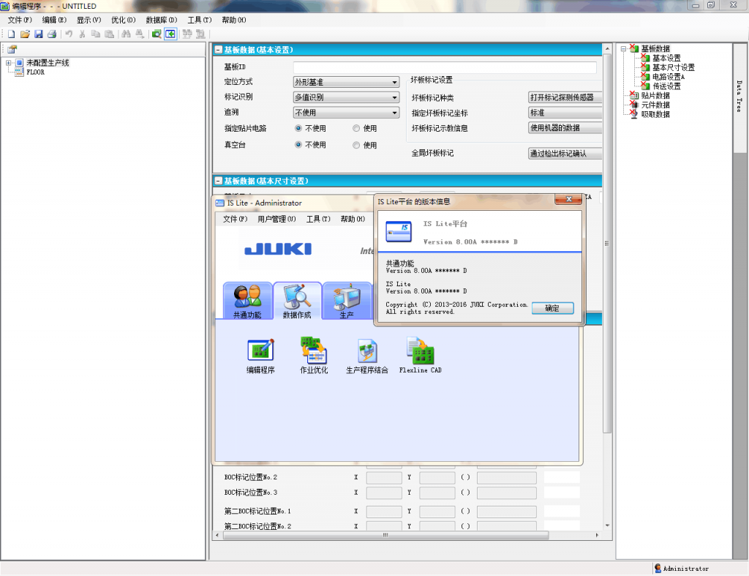Launch Flexline CAD icon in IS Lite

pyautogui.click(x=421, y=351)
